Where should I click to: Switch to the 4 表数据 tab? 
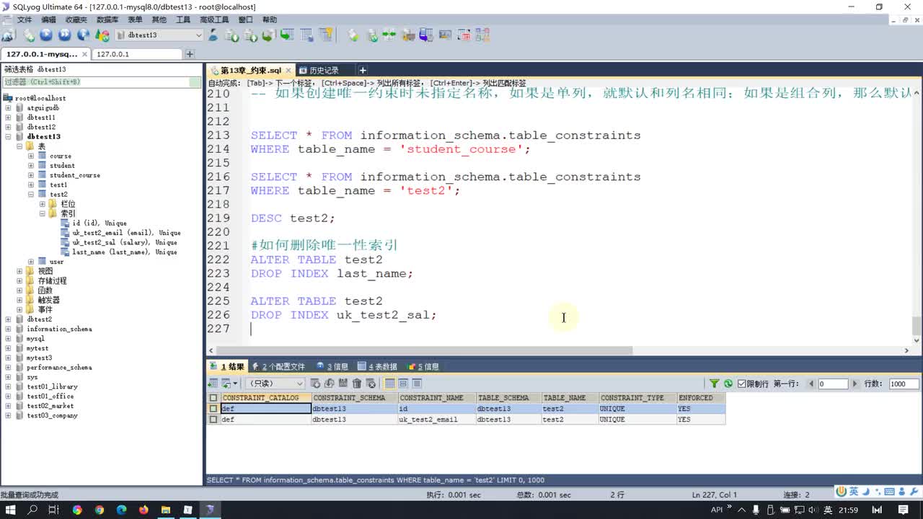377,367
